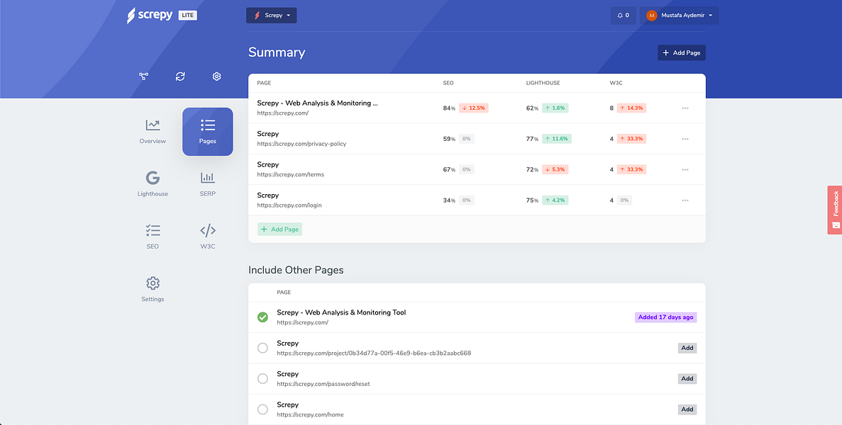Click the user avatar M icon
The image size is (842, 425).
pos(652,16)
